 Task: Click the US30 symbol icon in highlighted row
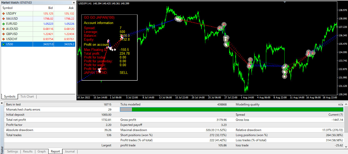pyautogui.click(x=3, y=44)
